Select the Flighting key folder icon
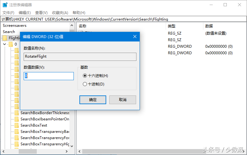The width and height of the screenshot is (247, 155). click(x=5, y=38)
